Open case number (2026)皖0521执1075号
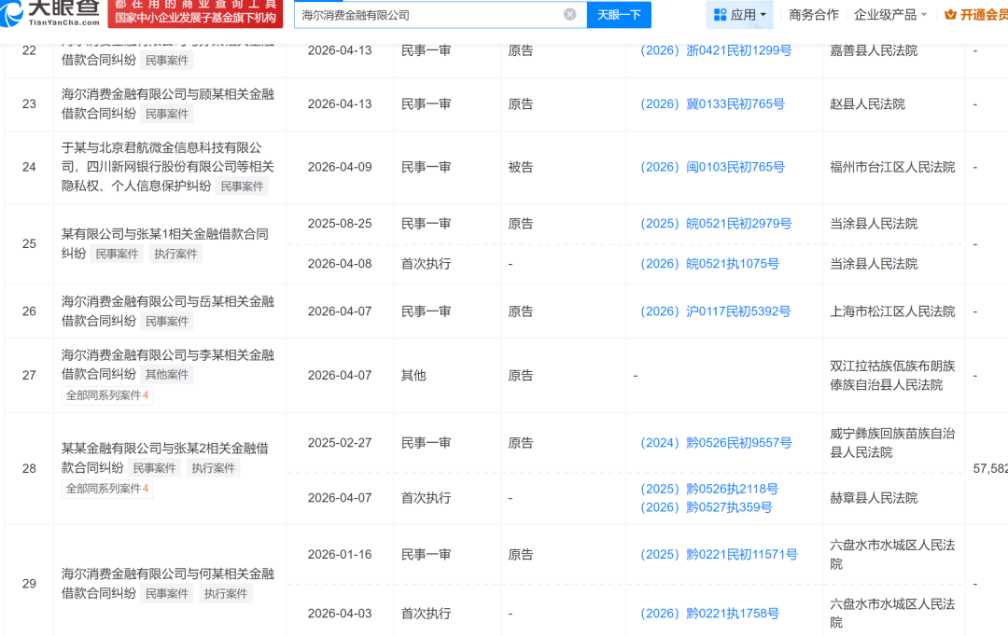1008x636 pixels. coord(709,264)
